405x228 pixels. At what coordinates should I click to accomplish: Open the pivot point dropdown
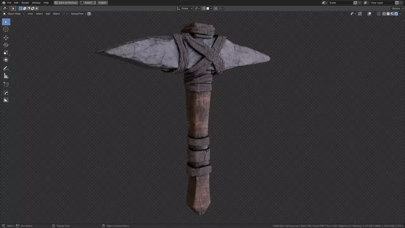click(197, 9)
